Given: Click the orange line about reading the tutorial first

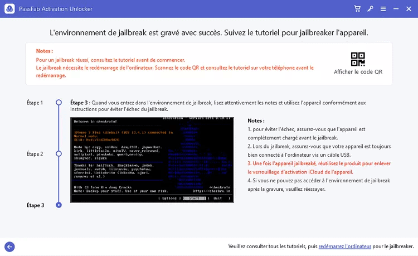Looking at the screenshot, I should click(111, 60).
